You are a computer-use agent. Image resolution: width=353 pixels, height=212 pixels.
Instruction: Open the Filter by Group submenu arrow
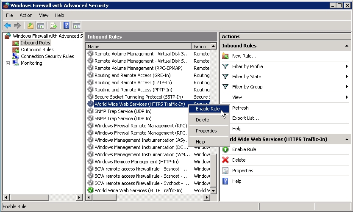[x=347, y=87]
